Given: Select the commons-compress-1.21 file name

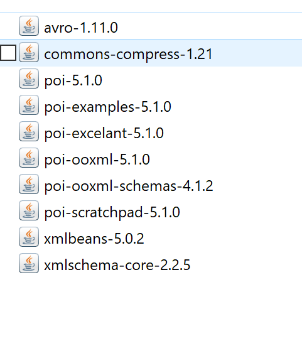Looking at the screenshot, I should point(128,55).
